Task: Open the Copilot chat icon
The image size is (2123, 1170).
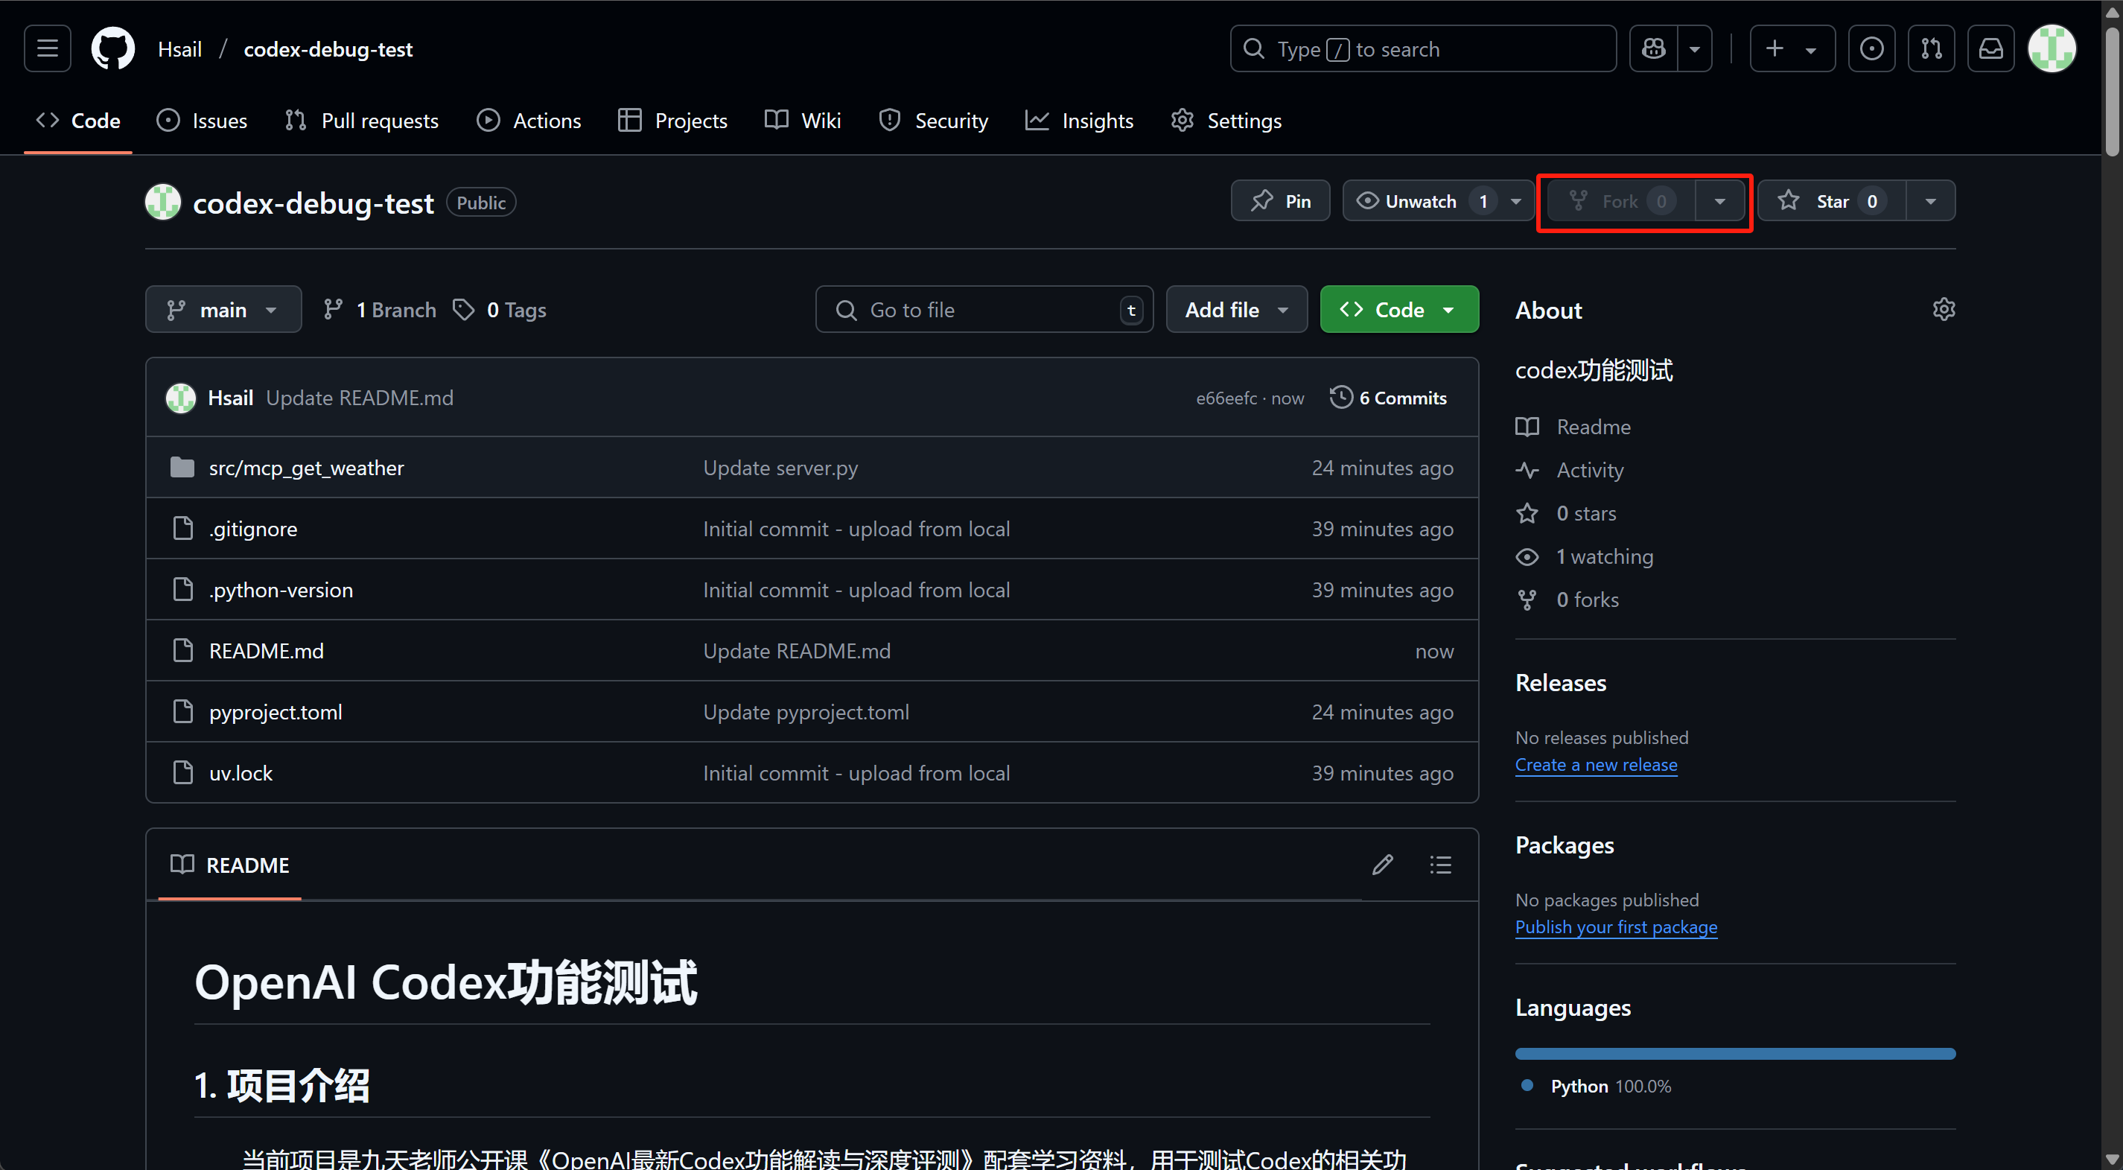Action: [x=1653, y=48]
